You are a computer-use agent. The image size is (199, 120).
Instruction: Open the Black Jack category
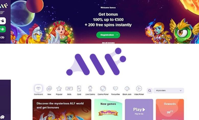[x=127, y=90]
